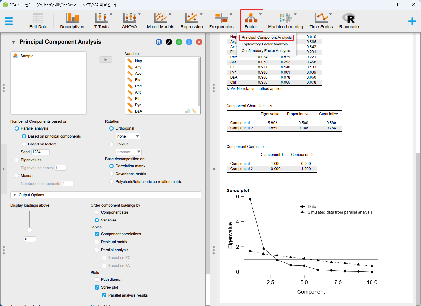The width and height of the screenshot is (421, 306).
Task: Open the analysis info help icon
Action: tap(189, 42)
